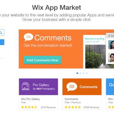Click the partially visible blue app card
This screenshot has width=114, height=114.
[110, 94]
